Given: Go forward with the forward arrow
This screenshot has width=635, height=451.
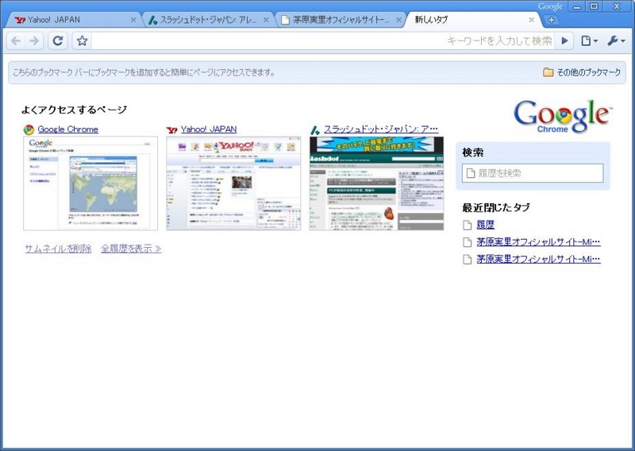Looking at the screenshot, I should (34, 40).
